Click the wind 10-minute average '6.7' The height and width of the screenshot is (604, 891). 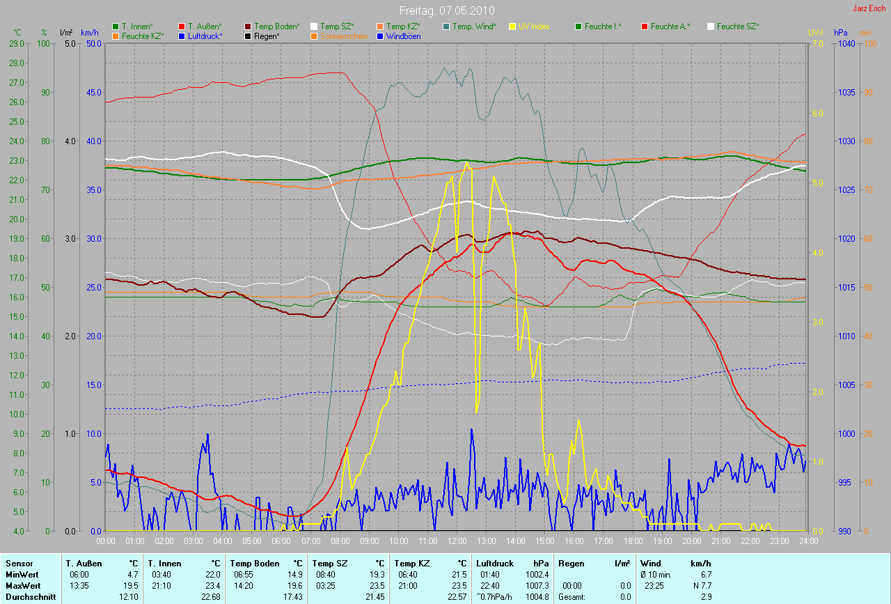[x=706, y=575]
